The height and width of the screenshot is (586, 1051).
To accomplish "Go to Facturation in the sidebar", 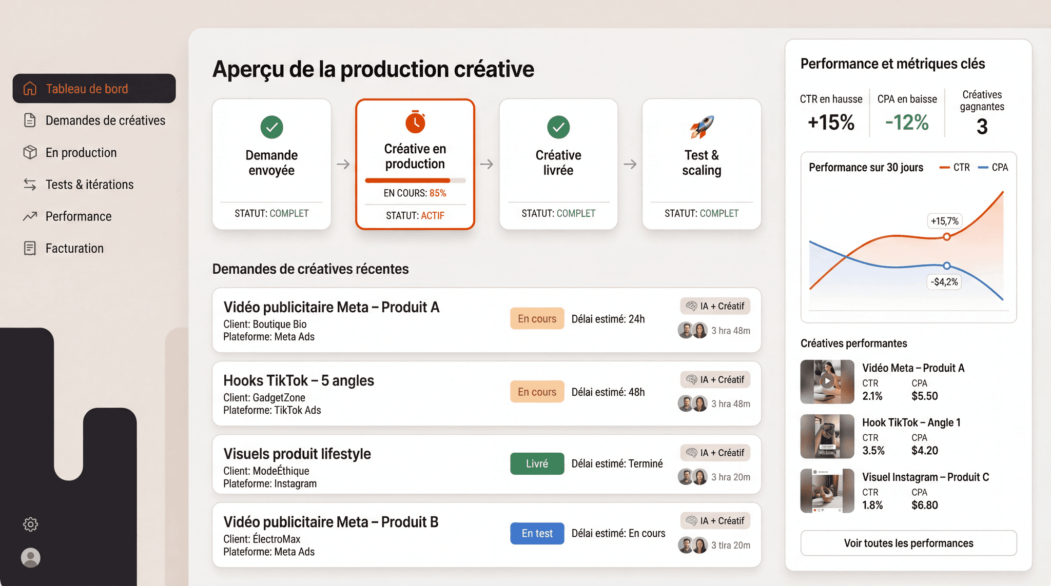I will click(74, 248).
